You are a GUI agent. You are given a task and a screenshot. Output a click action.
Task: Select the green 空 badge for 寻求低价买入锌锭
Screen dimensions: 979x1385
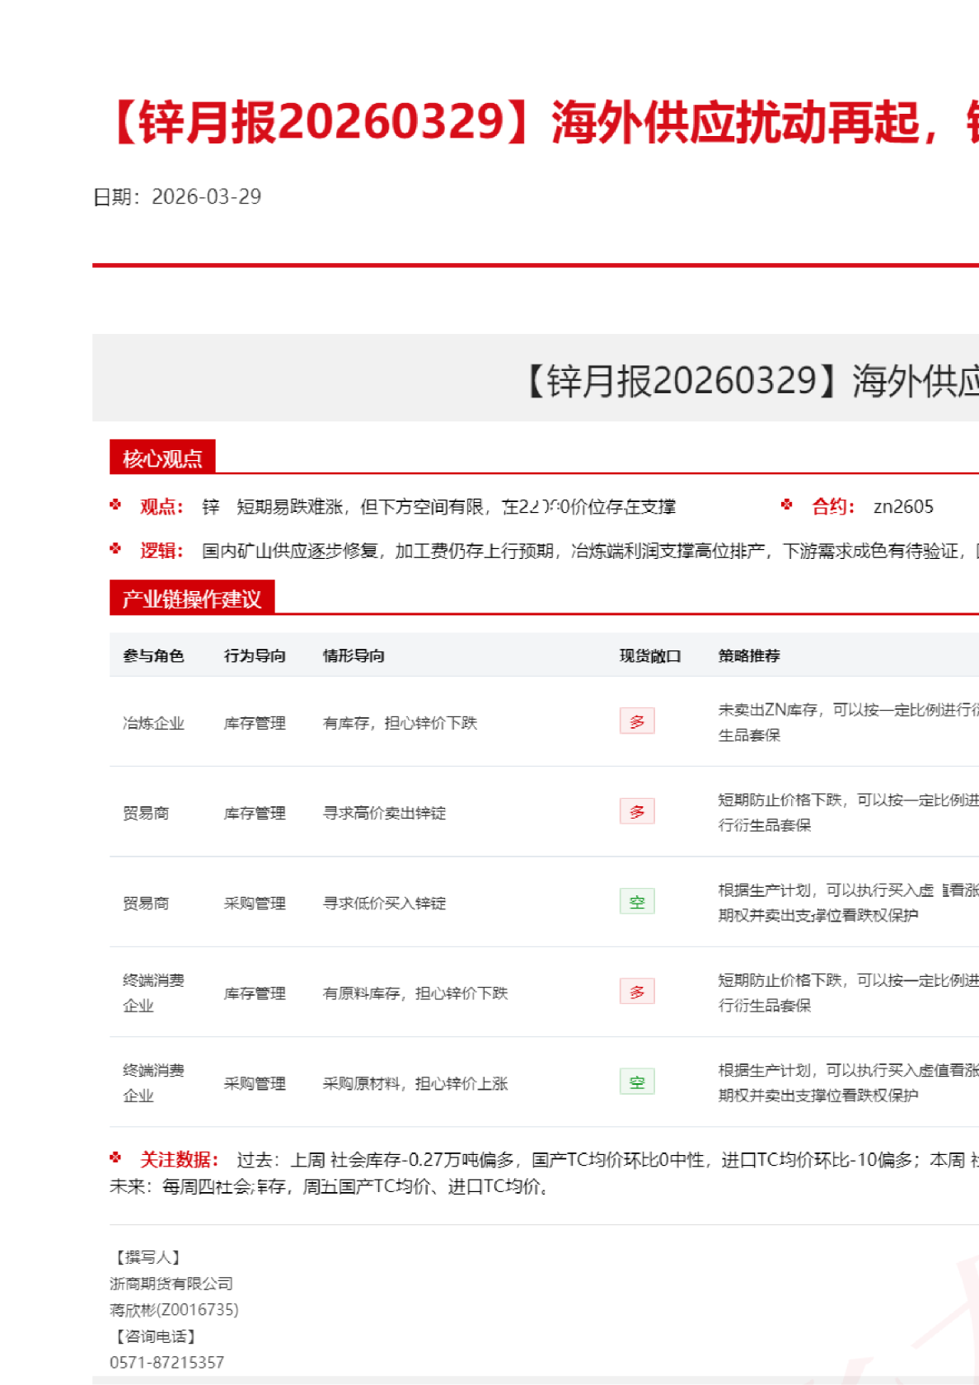637,902
